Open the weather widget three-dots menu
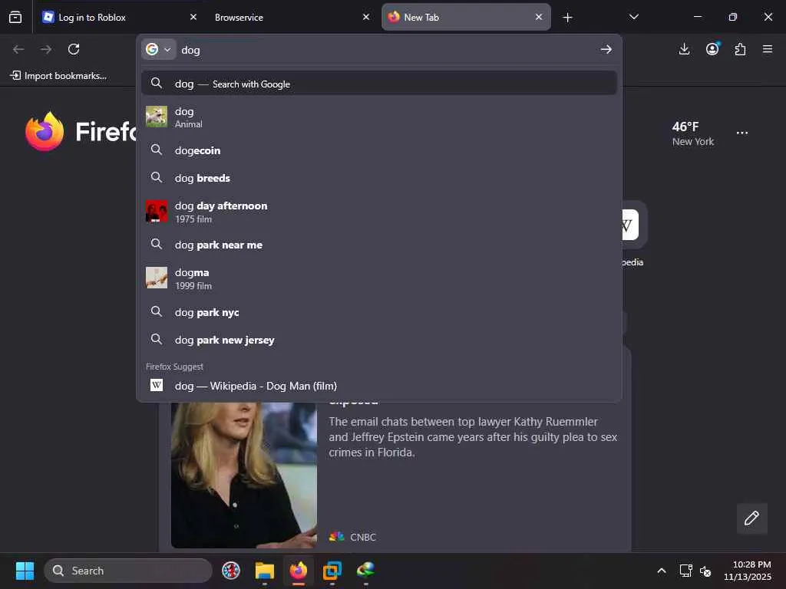The height and width of the screenshot is (589, 786). 742,133
